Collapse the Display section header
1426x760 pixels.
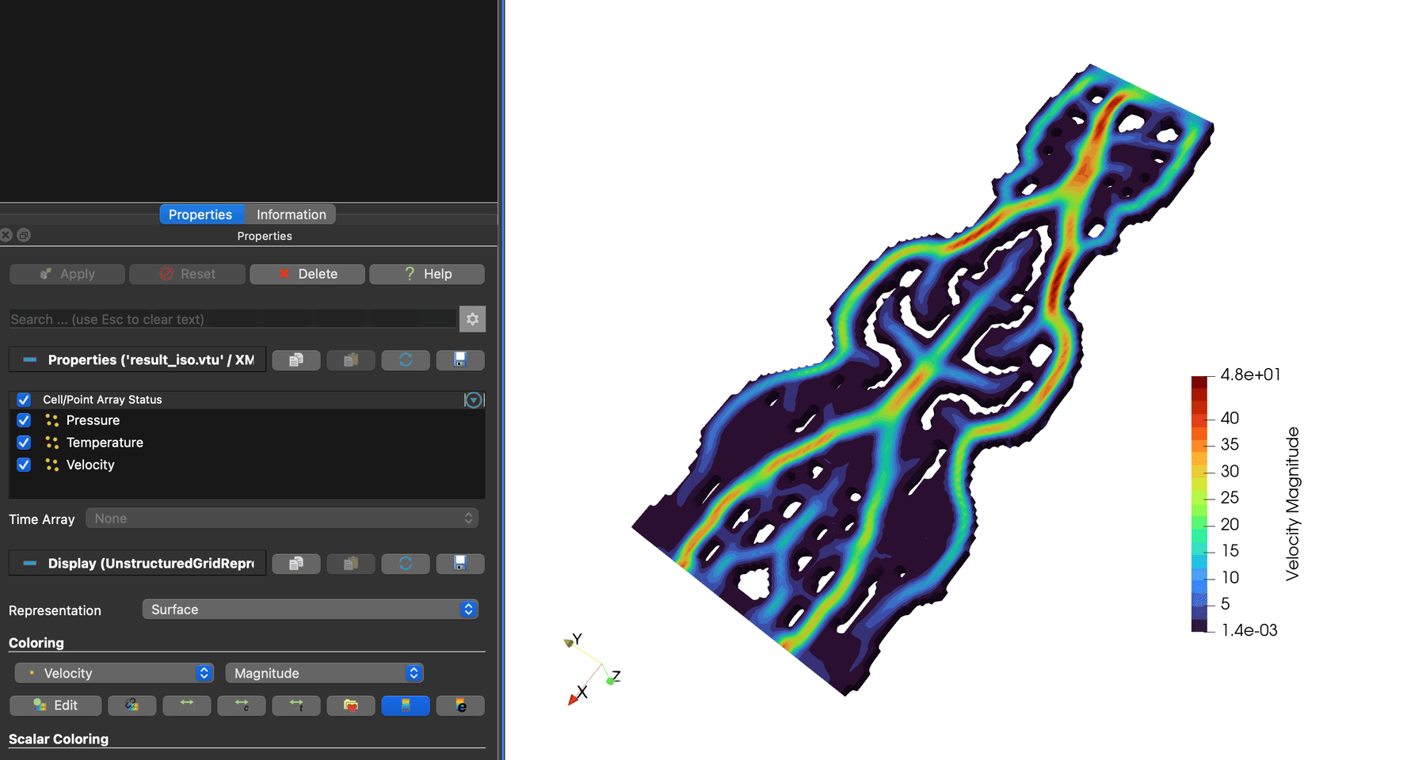(30, 564)
